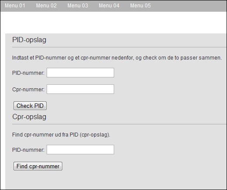Open Menu 01 in the top bar
Viewport: 227px width, 190px height.
(15, 6)
